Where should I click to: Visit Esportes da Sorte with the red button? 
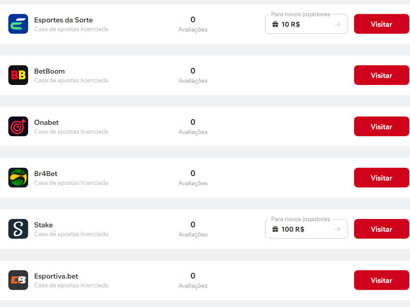click(x=381, y=24)
